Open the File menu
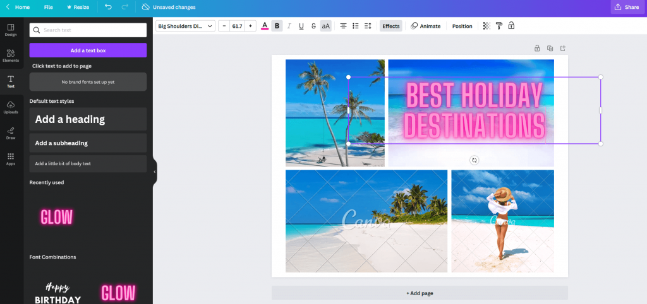 coord(48,7)
